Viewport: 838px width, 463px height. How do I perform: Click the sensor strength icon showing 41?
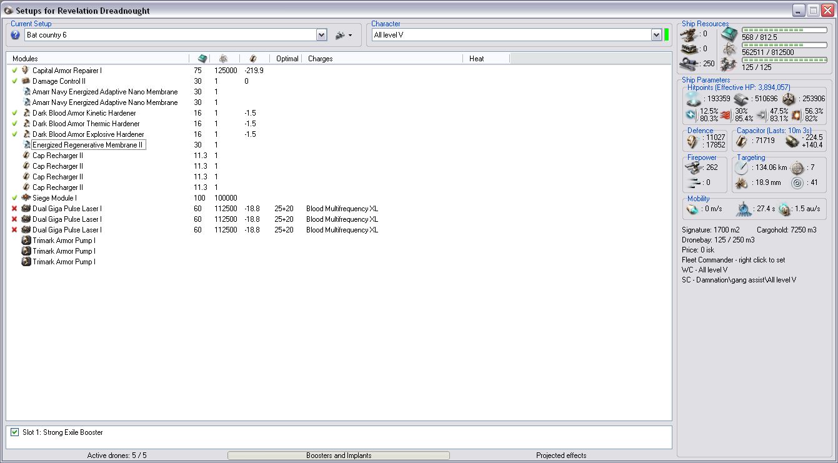pos(797,183)
